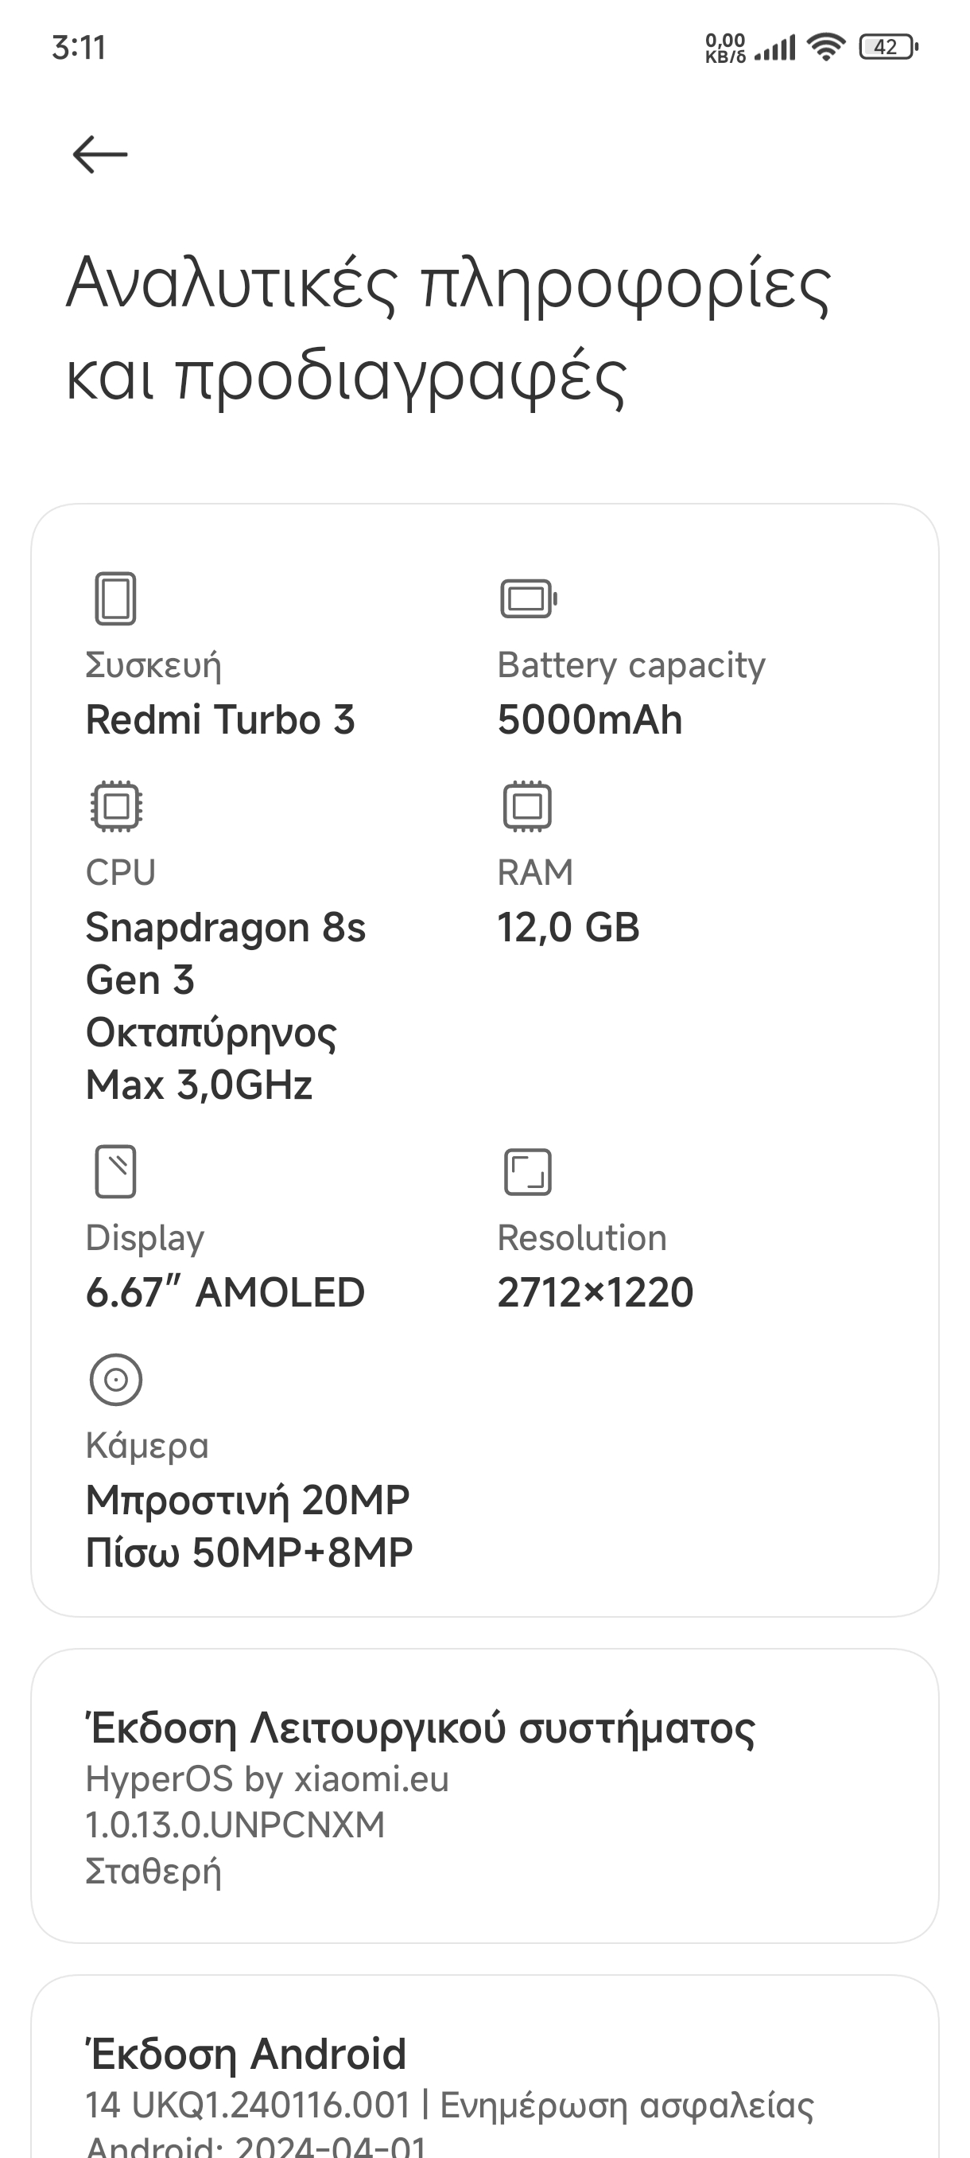Tap the 6.67" AMOLED display value
The height and width of the screenshot is (2158, 970).
tap(225, 1291)
